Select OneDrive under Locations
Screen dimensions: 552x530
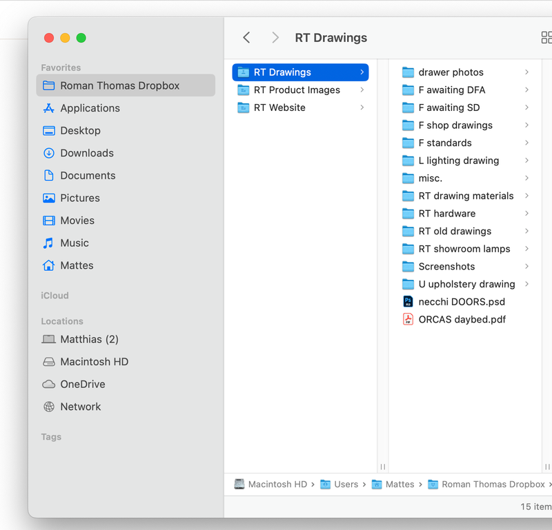pos(82,384)
